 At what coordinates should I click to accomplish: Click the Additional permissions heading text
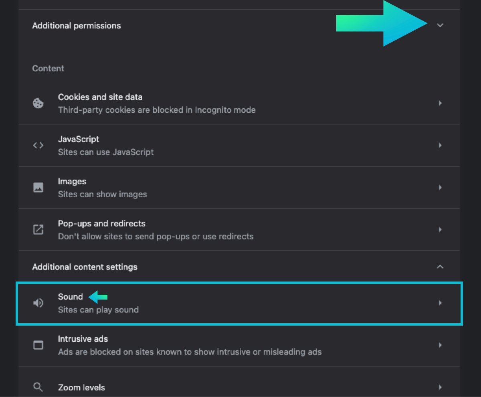click(77, 26)
